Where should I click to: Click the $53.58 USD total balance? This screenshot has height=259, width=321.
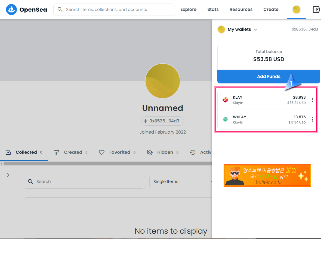point(268,59)
